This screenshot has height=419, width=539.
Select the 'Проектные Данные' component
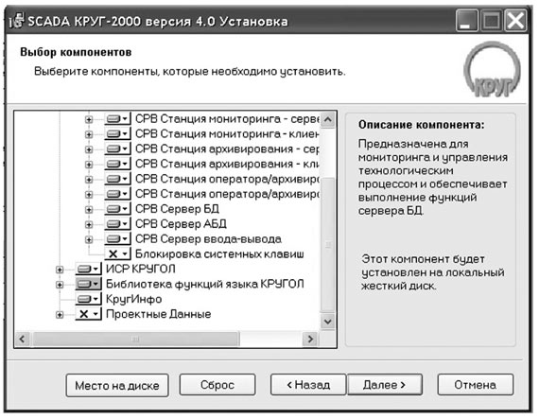(159, 314)
